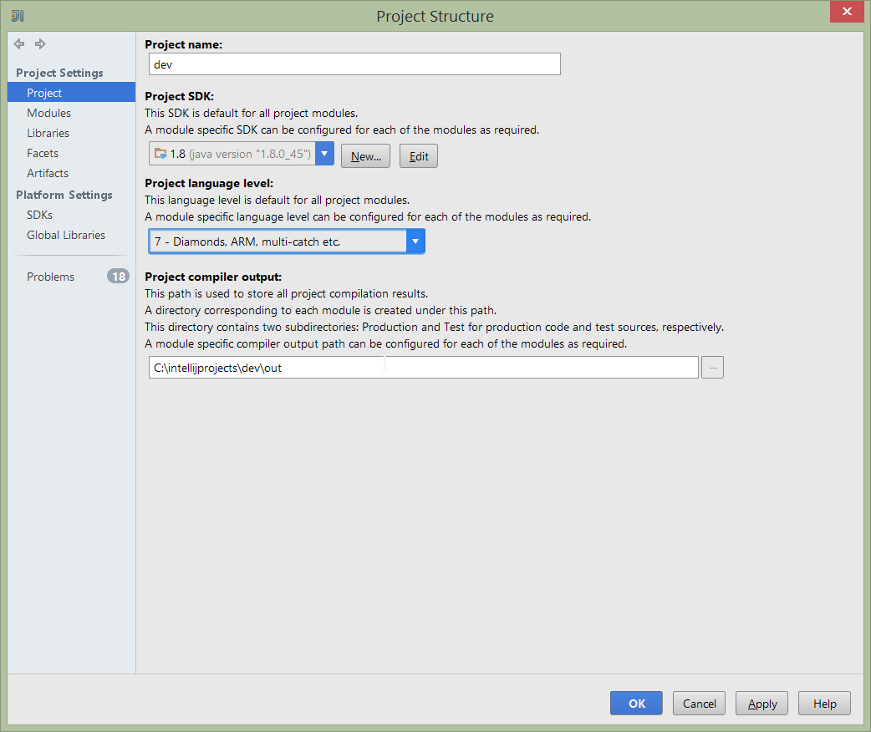Image resolution: width=871 pixels, height=732 pixels.
Task: Select SDKs under Platform Settings
Action: (39, 215)
